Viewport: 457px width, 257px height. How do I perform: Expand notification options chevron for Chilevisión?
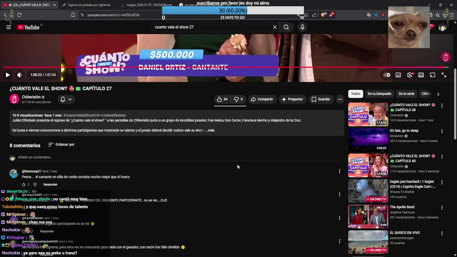70,100
